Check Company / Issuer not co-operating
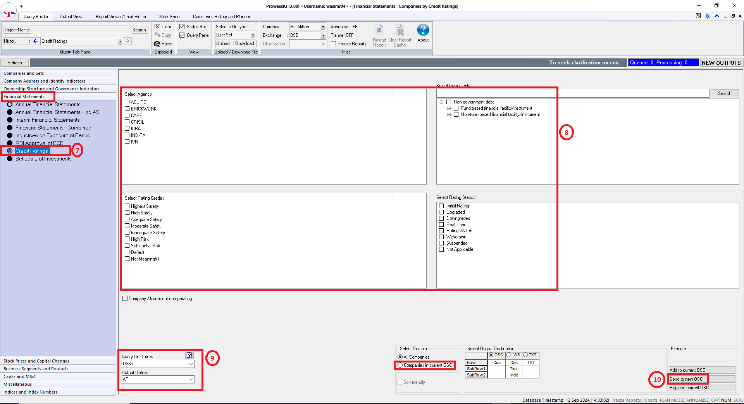The image size is (744, 404). (125, 299)
